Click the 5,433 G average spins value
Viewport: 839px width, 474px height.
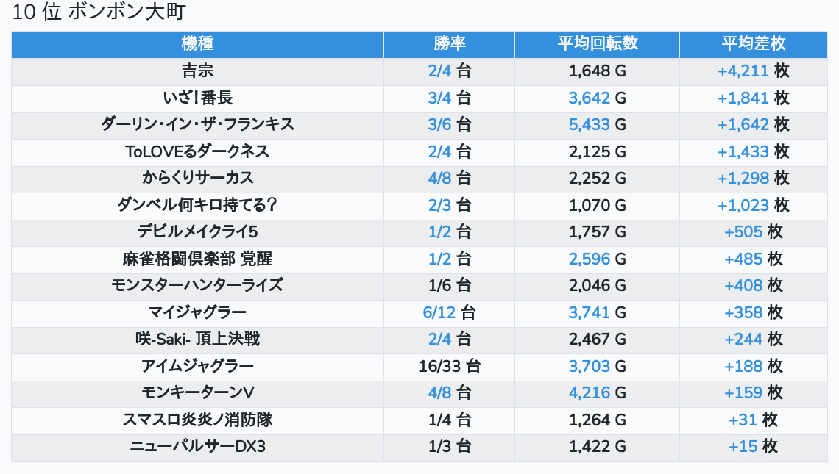pyautogui.click(x=597, y=124)
